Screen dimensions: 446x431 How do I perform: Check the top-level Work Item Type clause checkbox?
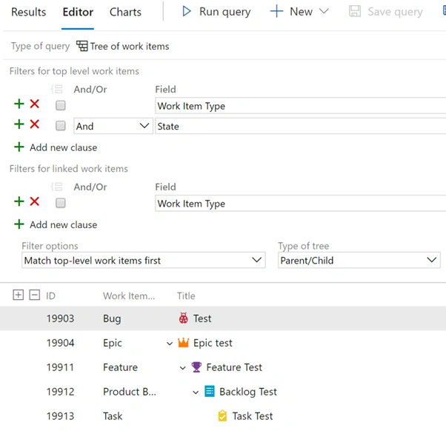[60, 105]
